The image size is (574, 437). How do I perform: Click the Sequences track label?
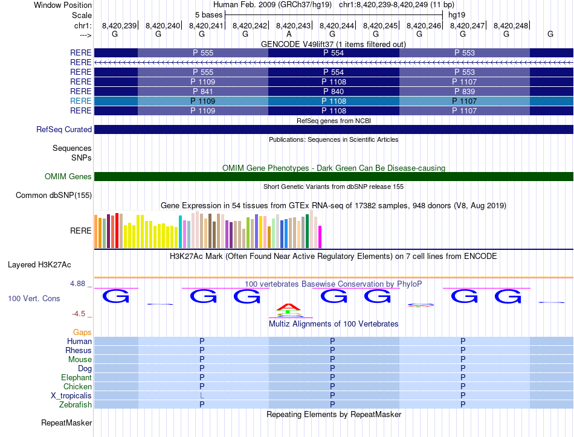pos(72,148)
